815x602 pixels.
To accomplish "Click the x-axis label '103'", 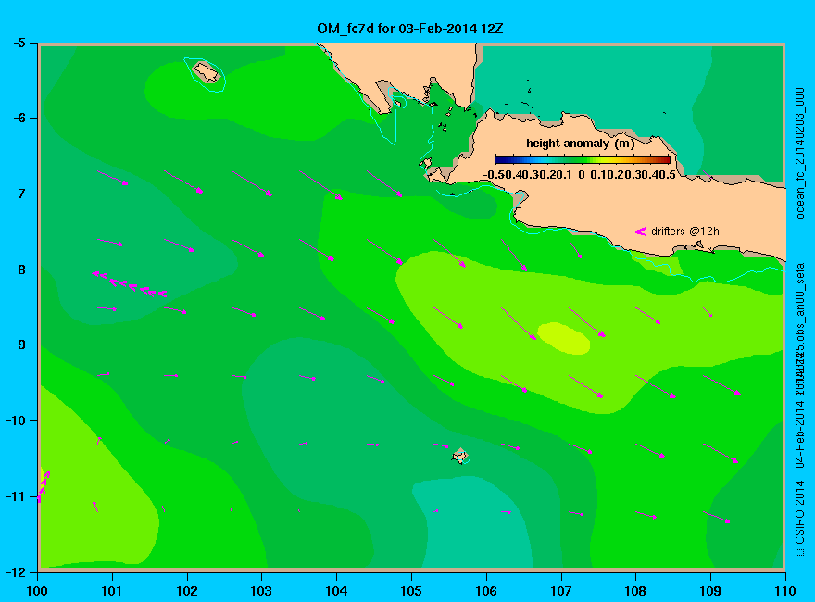I will pos(261,591).
